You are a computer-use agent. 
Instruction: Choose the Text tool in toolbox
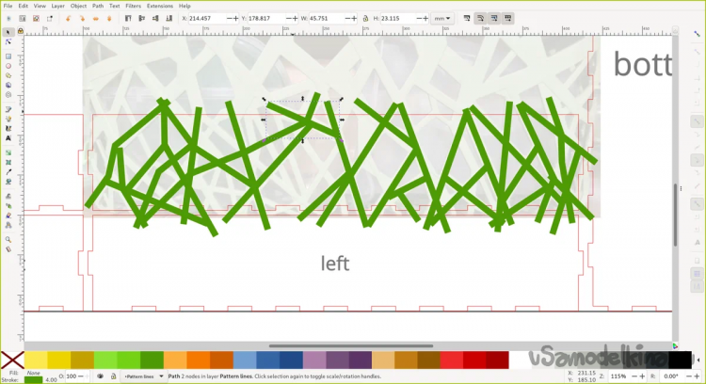point(8,138)
